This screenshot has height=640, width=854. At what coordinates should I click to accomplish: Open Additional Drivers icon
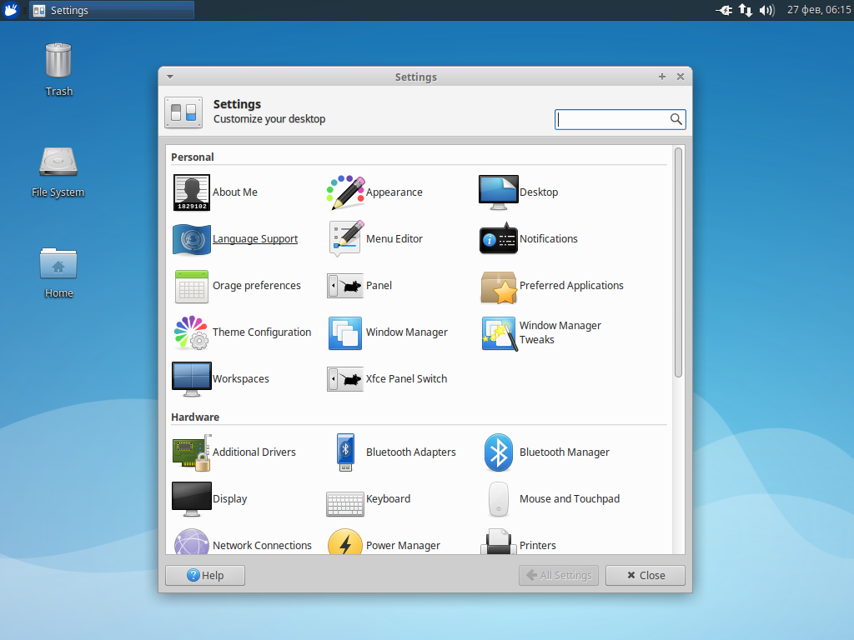click(192, 452)
